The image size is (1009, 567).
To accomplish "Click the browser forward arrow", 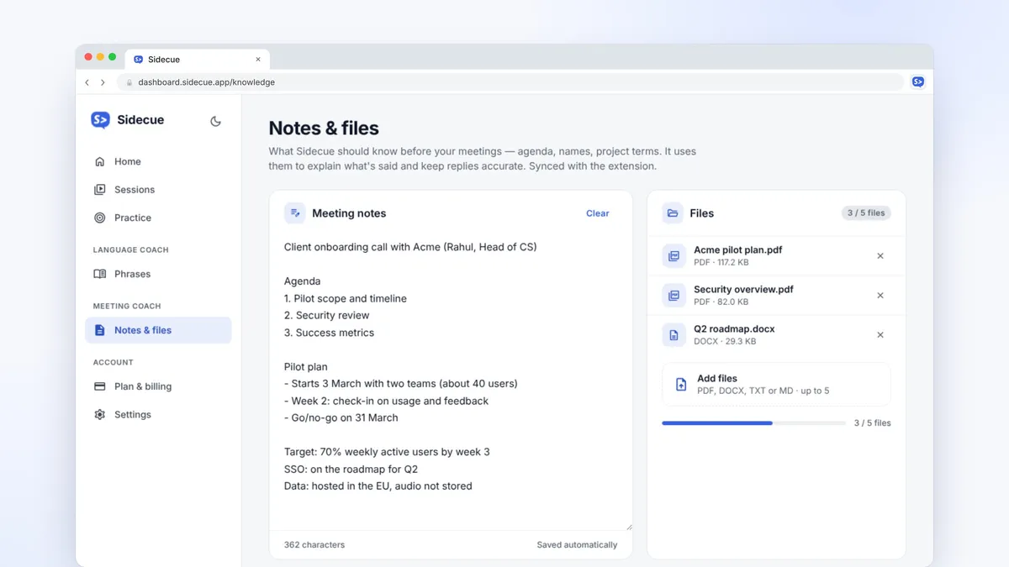I will [103, 82].
